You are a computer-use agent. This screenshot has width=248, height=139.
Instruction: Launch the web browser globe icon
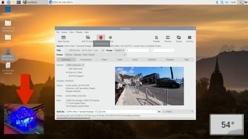click(x=9, y=2)
